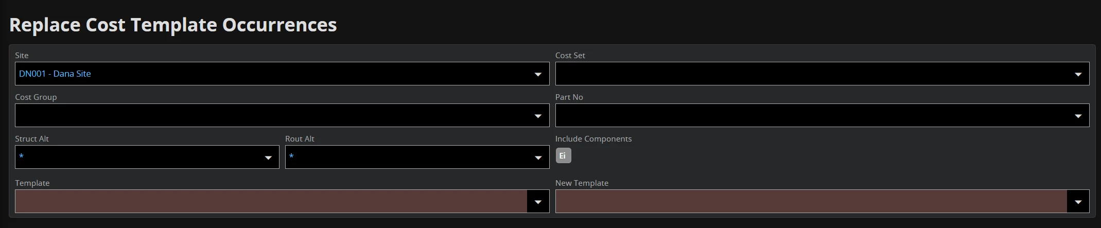The height and width of the screenshot is (228, 1101).
Task: Click the asterisk value in Struct Alt
Action: coord(21,156)
